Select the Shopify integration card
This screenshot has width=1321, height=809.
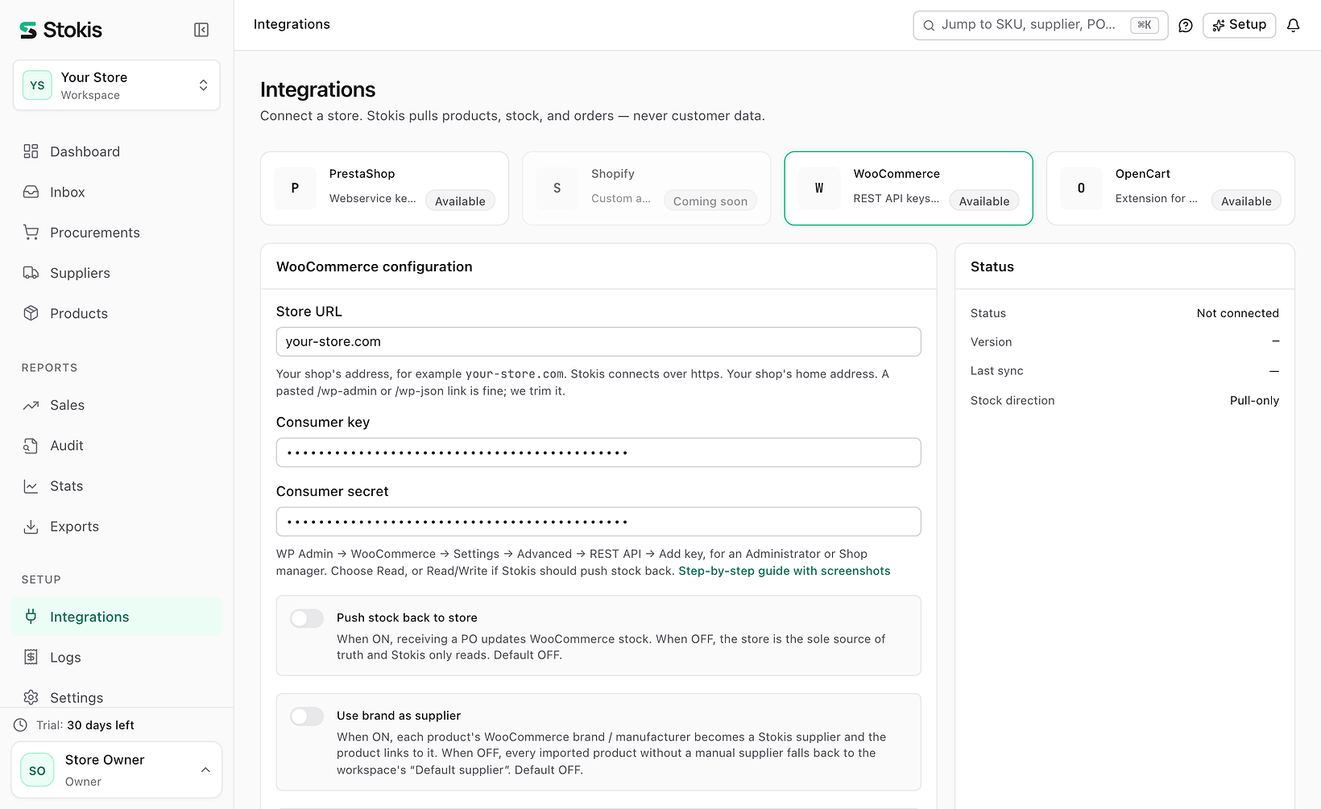click(646, 188)
